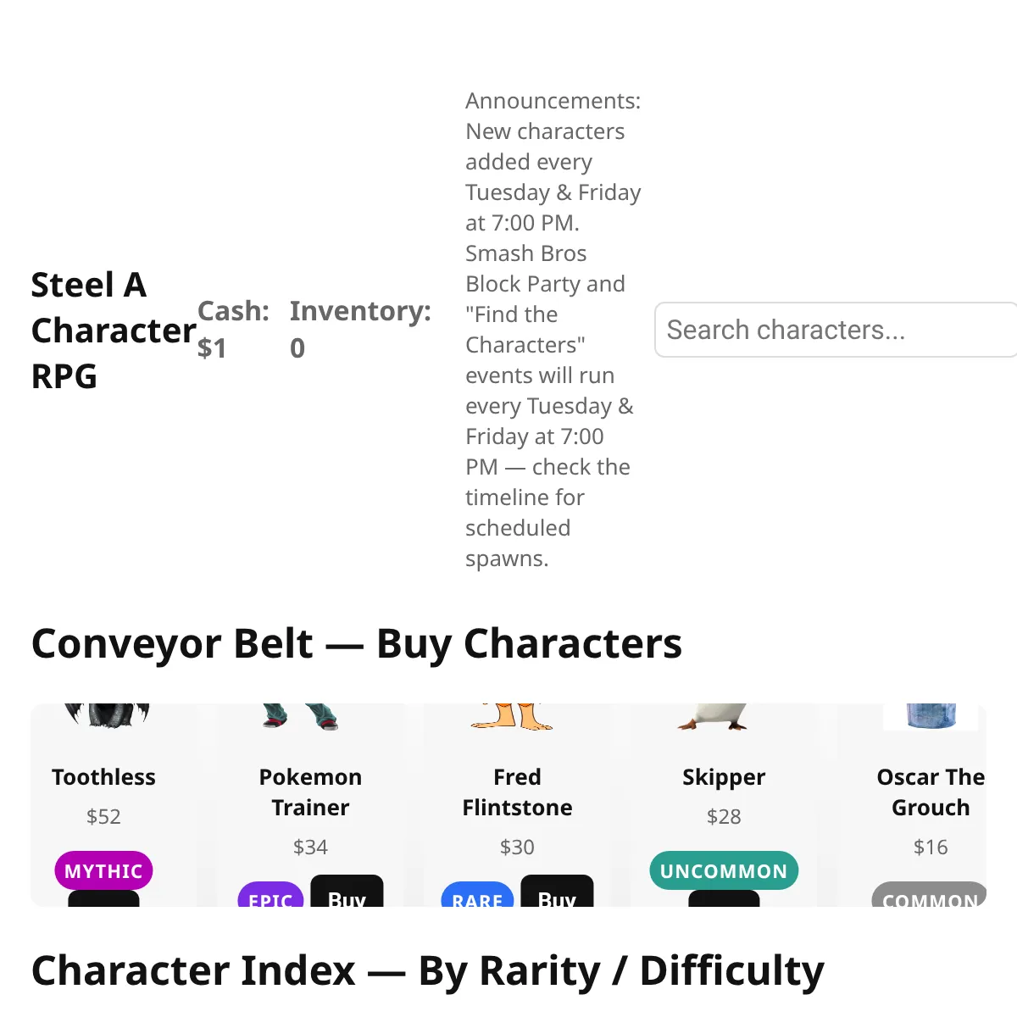Image resolution: width=1017 pixels, height=1017 pixels.
Task: Click the EPIC rarity badge
Action: [x=270, y=895]
